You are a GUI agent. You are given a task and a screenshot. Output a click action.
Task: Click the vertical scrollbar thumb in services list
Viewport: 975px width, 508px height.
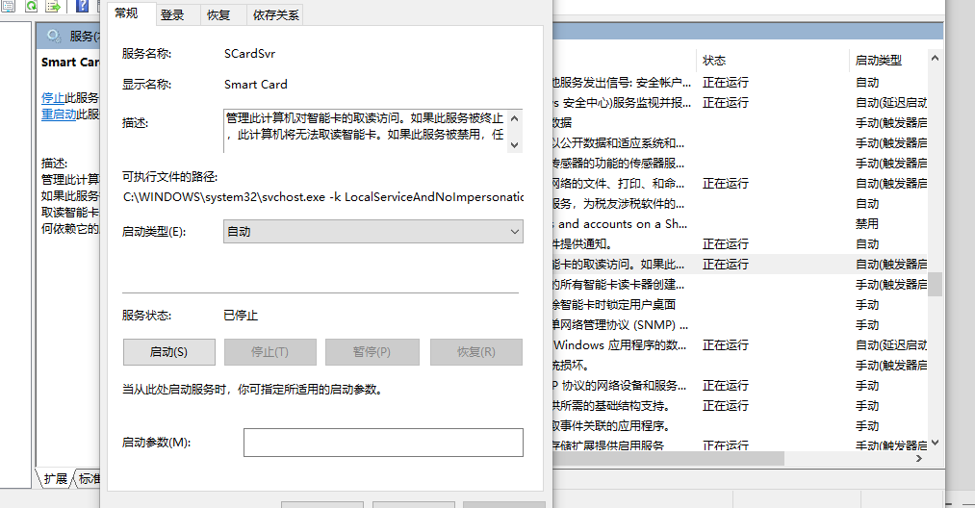coord(935,284)
